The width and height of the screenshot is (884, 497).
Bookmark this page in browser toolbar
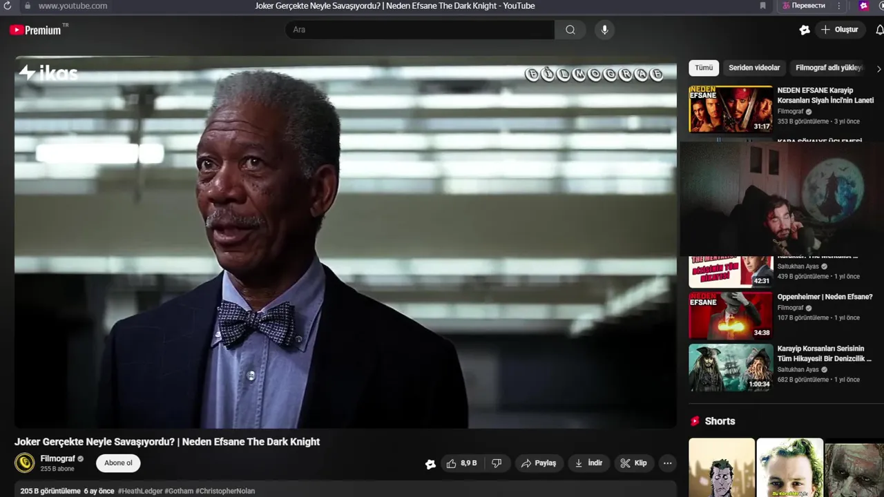point(762,6)
